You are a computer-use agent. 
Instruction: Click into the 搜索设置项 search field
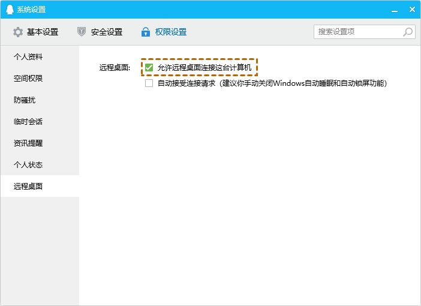pos(357,32)
